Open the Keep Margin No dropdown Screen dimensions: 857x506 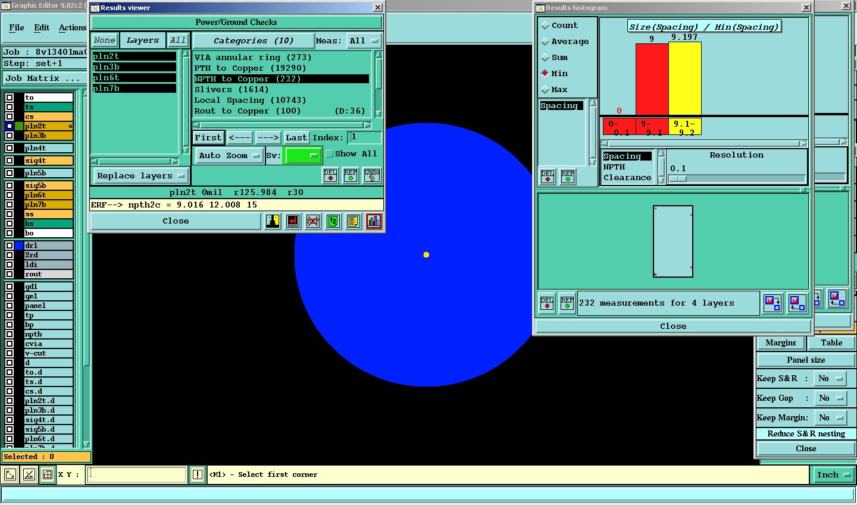pos(830,418)
